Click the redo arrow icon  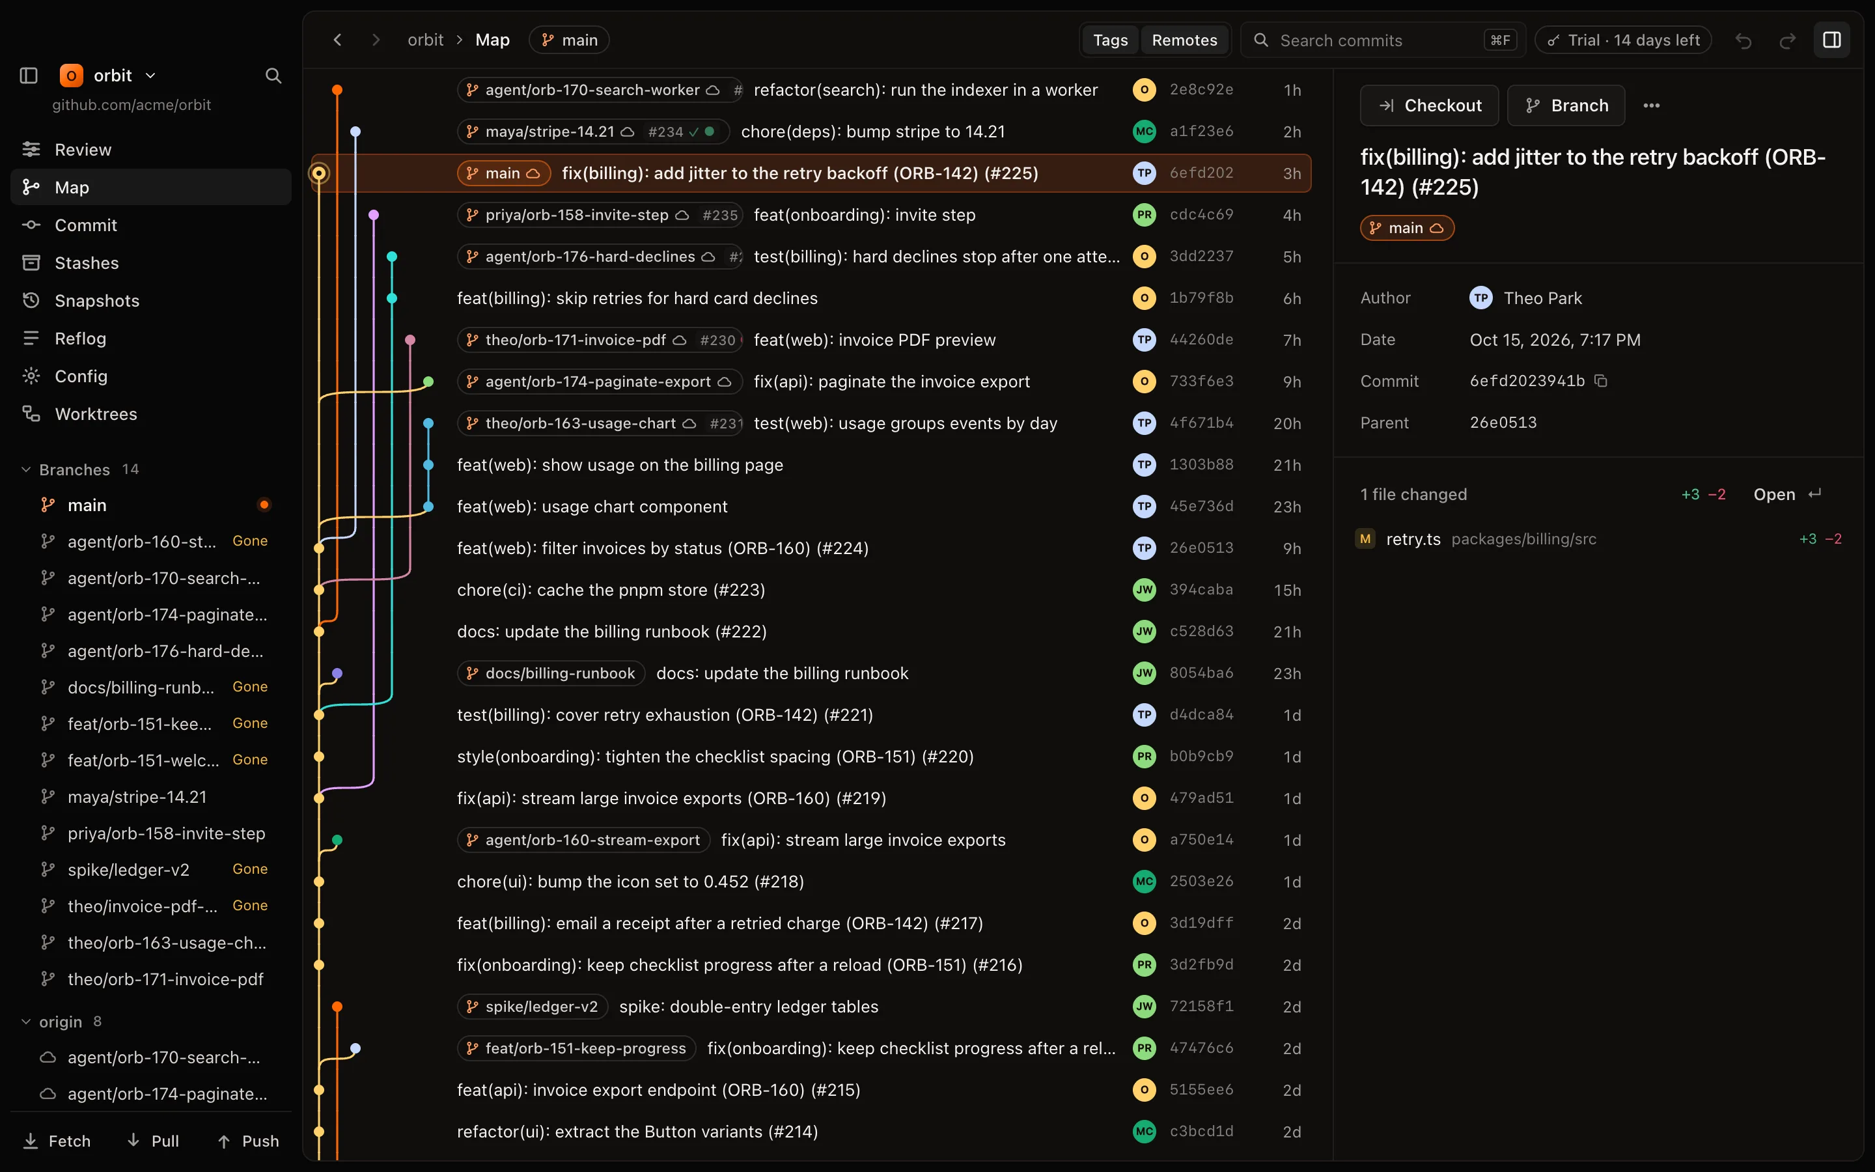[1788, 40]
